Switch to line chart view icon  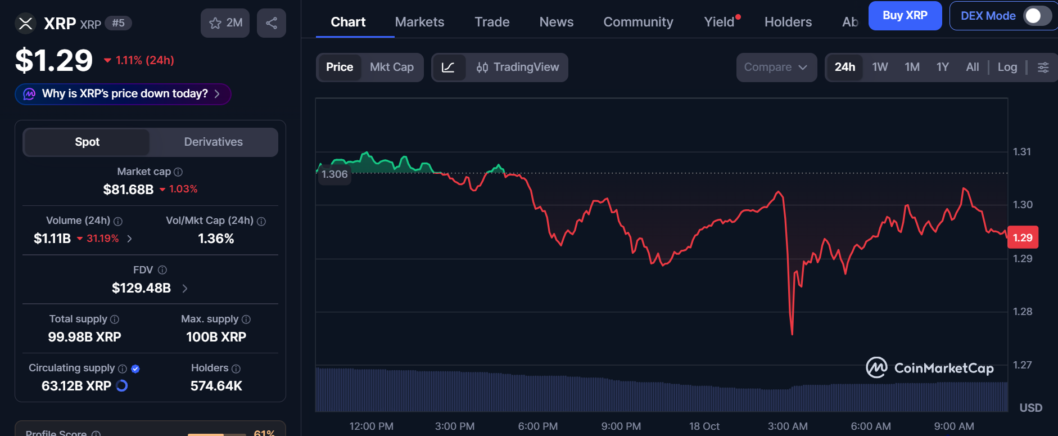[448, 68]
